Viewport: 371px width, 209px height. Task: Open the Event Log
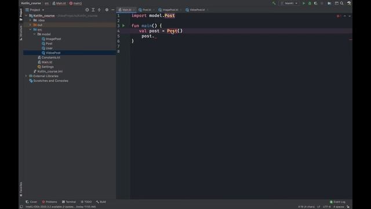tap(337, 202)
